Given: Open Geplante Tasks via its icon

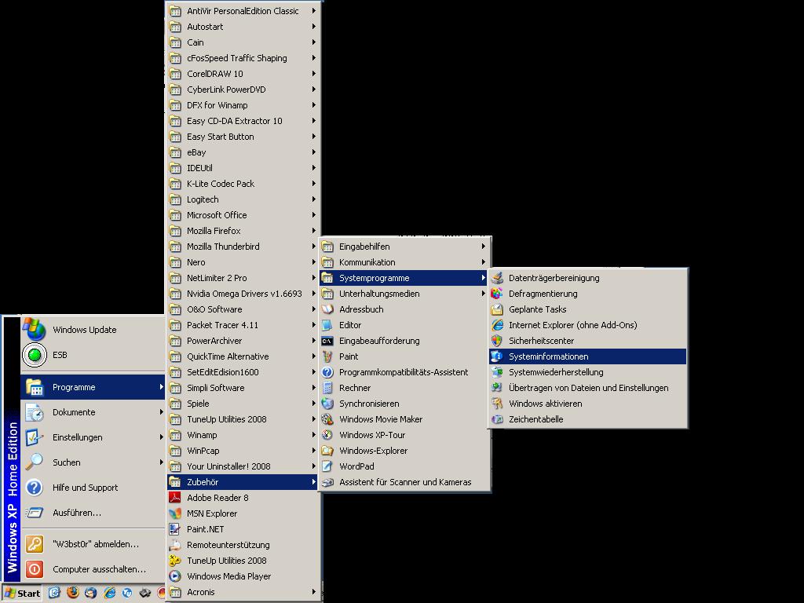Looking at the screenshot, I should pos(497,309).
